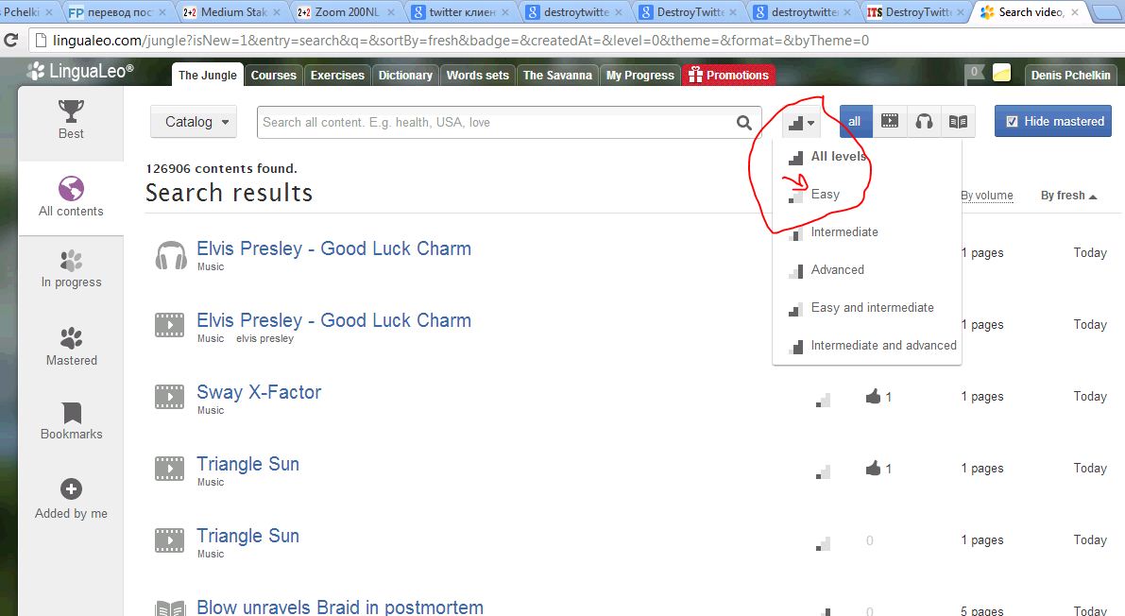1125x616 pixels.
Task: Open 'Sway X-Factor' link
Action: [259, 392]
